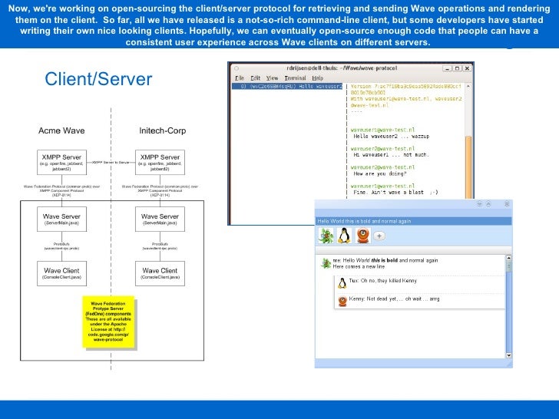
Task: Click the orange terminal scrollbar thumb
Action: coord(468,167)
